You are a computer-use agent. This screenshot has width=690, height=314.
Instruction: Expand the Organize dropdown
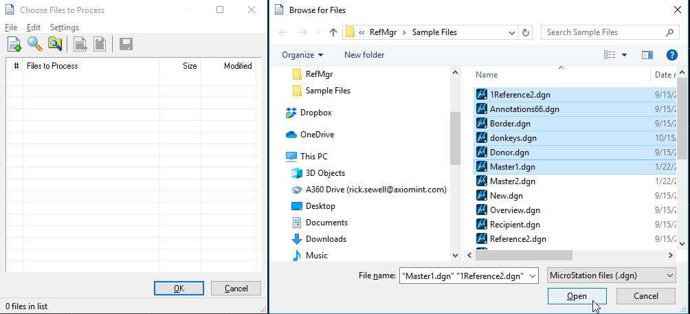(302, 55)
